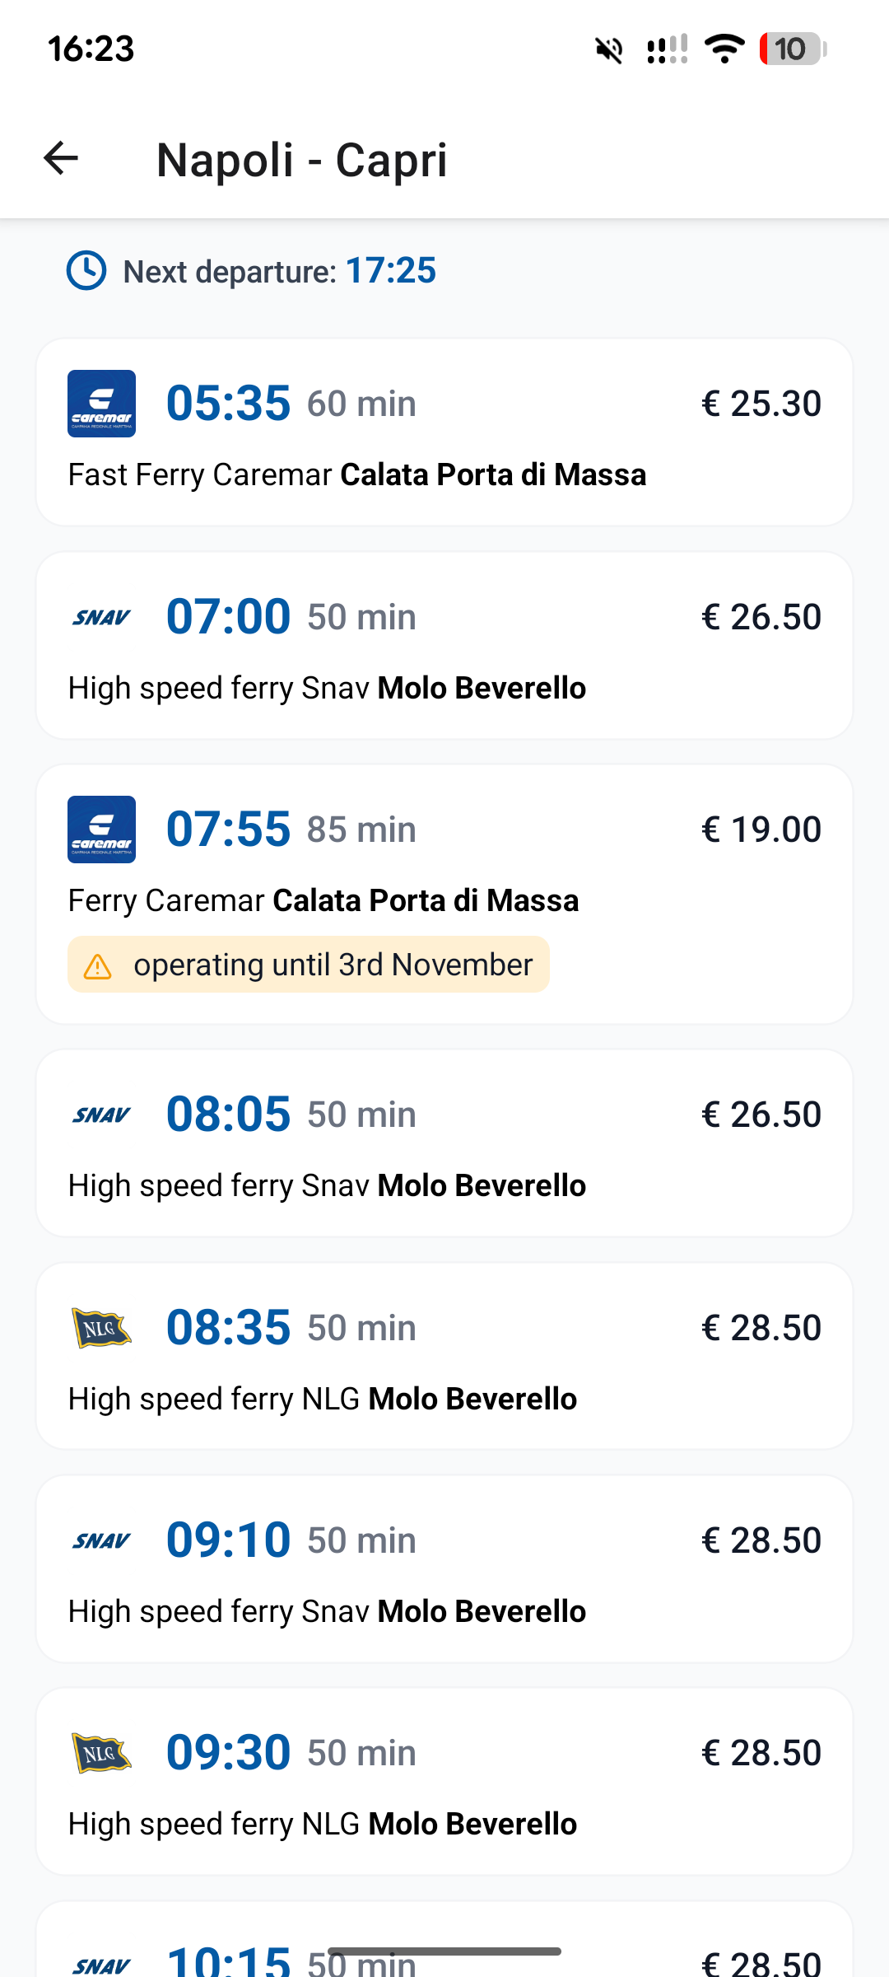Tap 'operating until 3rd November' notice

click(333, 965)
